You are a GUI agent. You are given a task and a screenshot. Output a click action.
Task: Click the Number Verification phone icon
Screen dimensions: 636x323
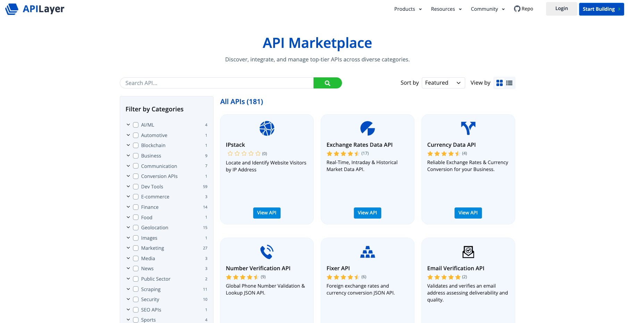pos(267,252)
